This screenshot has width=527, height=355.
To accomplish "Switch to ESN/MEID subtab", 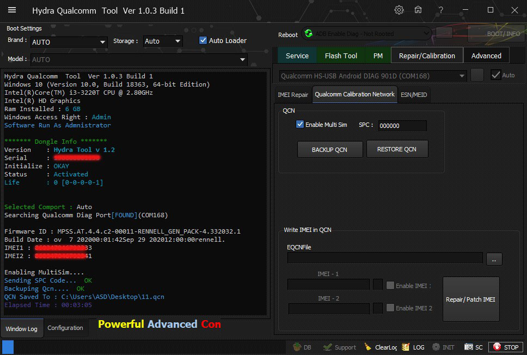I will tap(414, 95).
